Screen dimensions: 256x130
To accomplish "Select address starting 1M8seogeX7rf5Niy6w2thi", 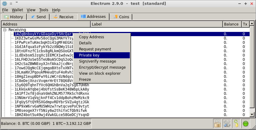I will click(51, 111).
